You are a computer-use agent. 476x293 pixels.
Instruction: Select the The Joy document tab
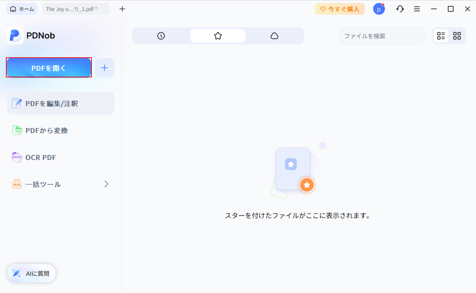click(75, 8)
